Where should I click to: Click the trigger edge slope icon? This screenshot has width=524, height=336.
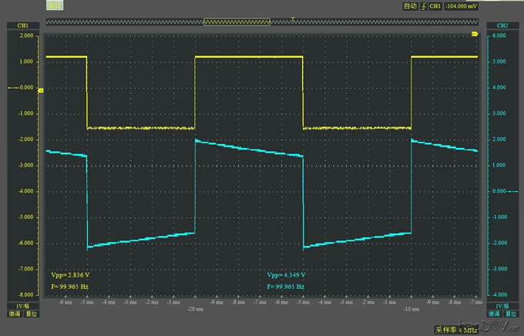422,6
